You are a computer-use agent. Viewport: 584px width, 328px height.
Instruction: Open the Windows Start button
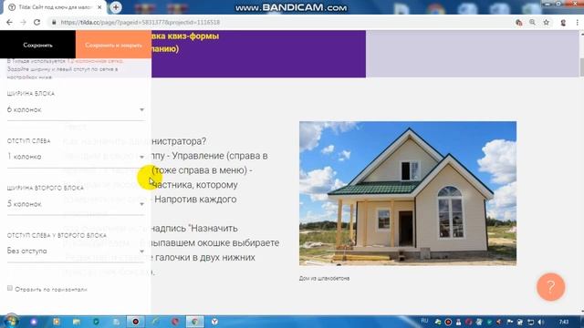(10, 321)
